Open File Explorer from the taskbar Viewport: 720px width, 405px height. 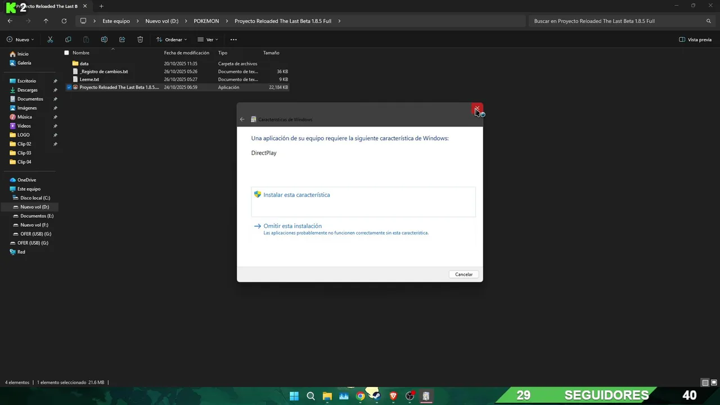[327, 396]
